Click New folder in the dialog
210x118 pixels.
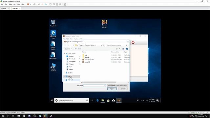[78, 49]
